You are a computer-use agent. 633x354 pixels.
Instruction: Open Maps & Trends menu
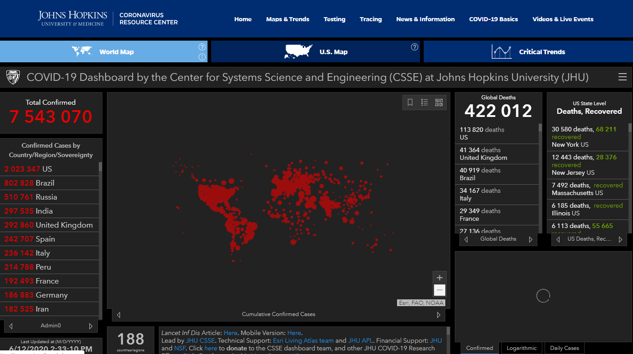point(288,19)
